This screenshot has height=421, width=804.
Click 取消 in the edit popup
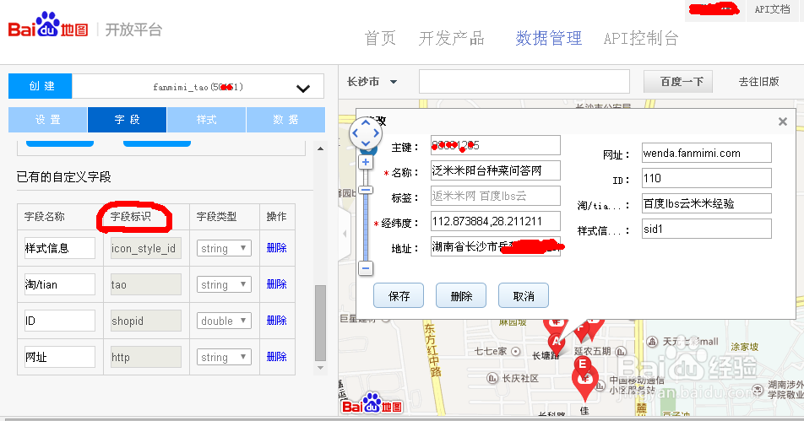click(524, 295)
